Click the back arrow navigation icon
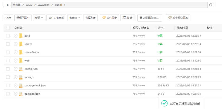Image resolution: width=222 pixels, height=109 pixels. click(x=8, y=5)
